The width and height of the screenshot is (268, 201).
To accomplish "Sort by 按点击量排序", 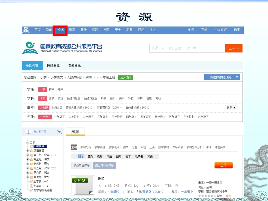I will point(82,165).
